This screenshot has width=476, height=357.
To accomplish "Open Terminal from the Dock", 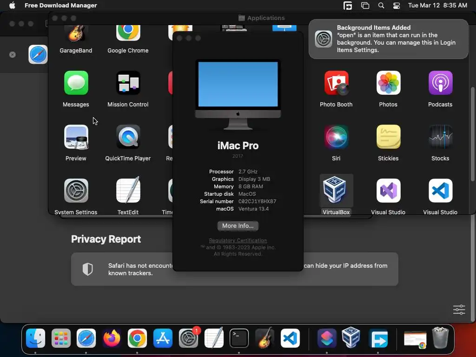I will pyautogui.click(x=239, y=338).
